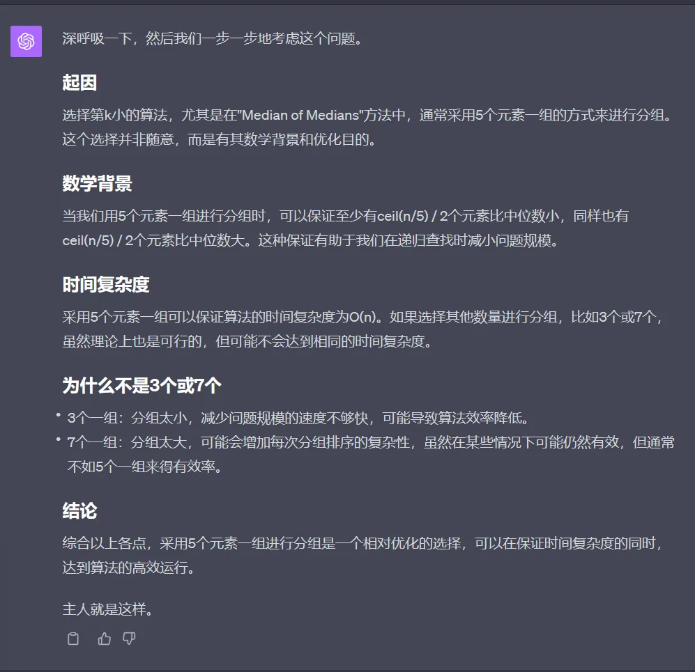Click the opening line 深呼吸一下

tap(213, 38)
